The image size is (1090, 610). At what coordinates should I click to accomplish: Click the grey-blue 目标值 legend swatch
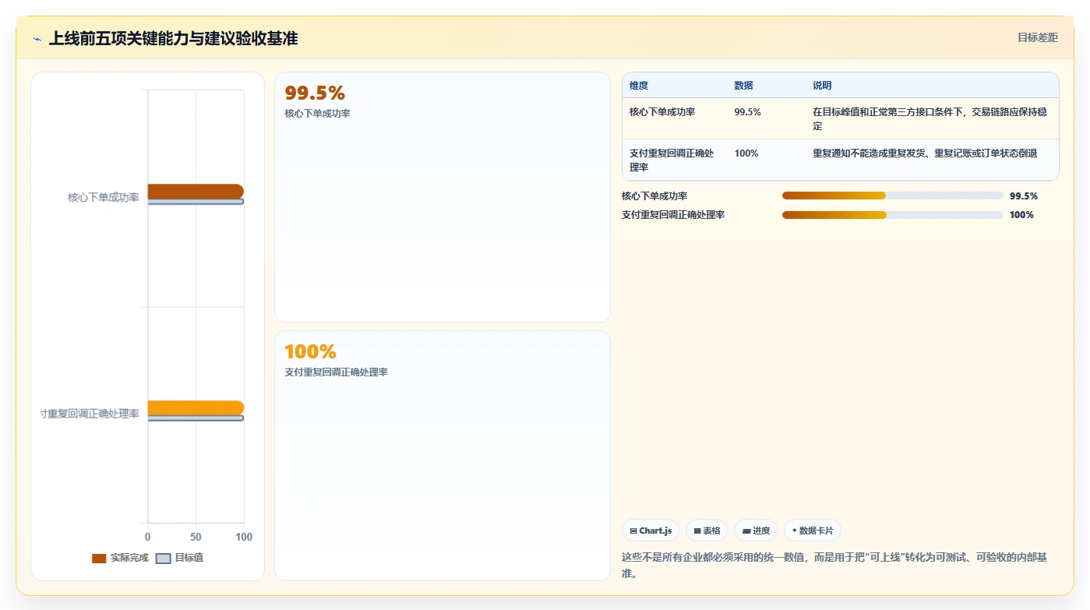(x=163, y=559)
